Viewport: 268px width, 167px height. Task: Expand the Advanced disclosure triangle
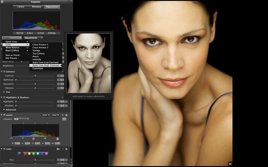[x=4, y=110]
